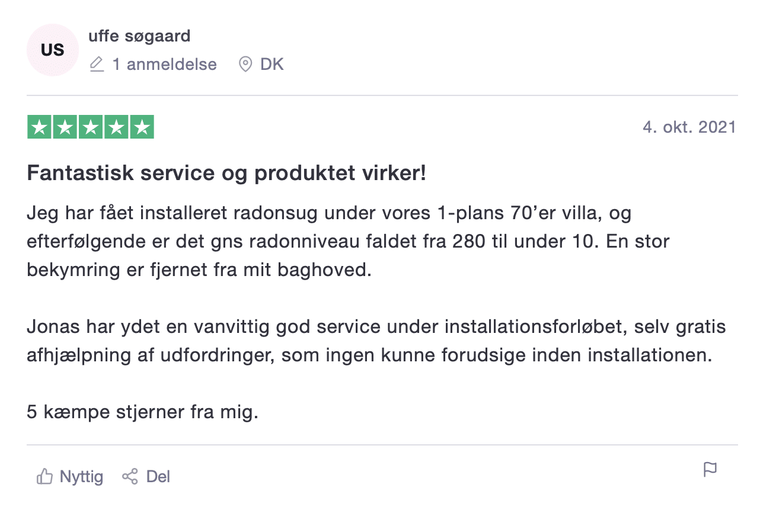
Task: Click the fifth green star
Action: coord(142,127)
